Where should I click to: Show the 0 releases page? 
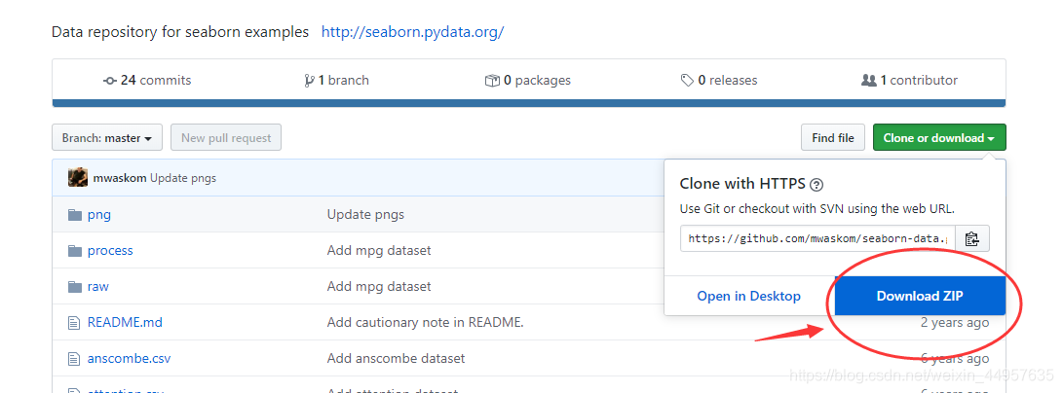tap(719, 81)
